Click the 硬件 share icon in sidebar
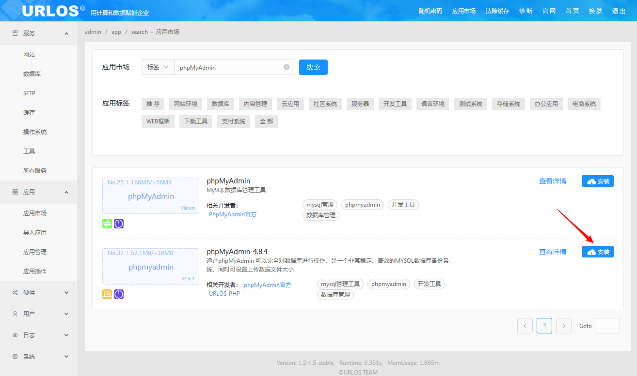This screenshot has width=637, height=376. [15, 293]
